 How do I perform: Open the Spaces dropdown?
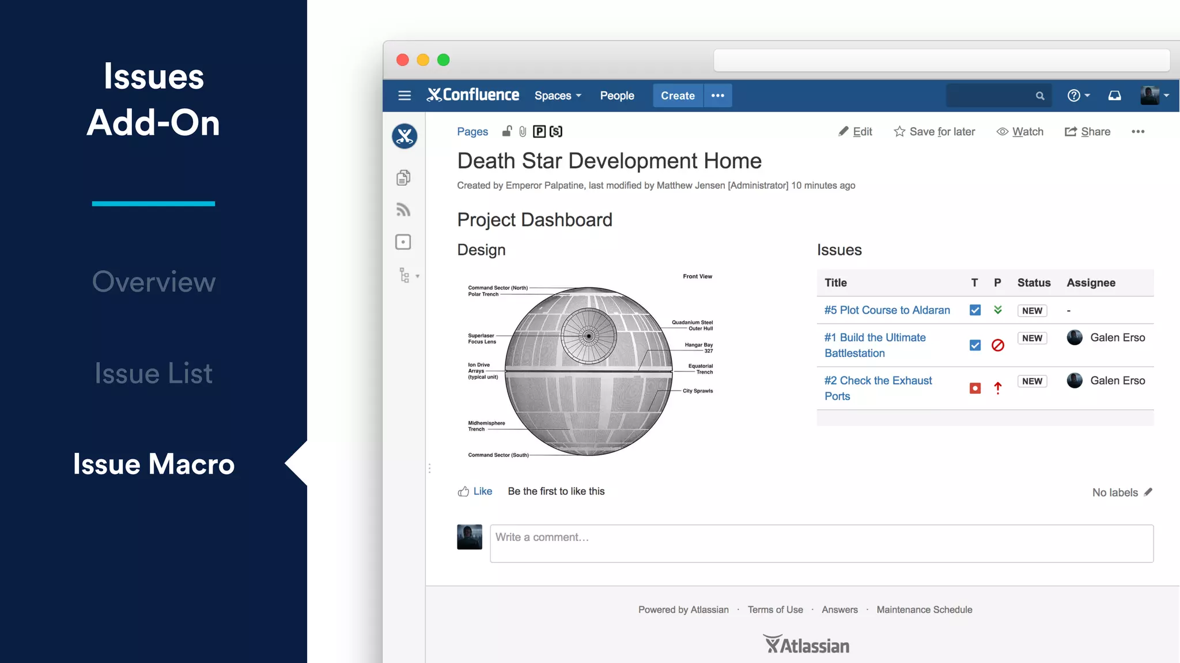[x=558, y=96]
